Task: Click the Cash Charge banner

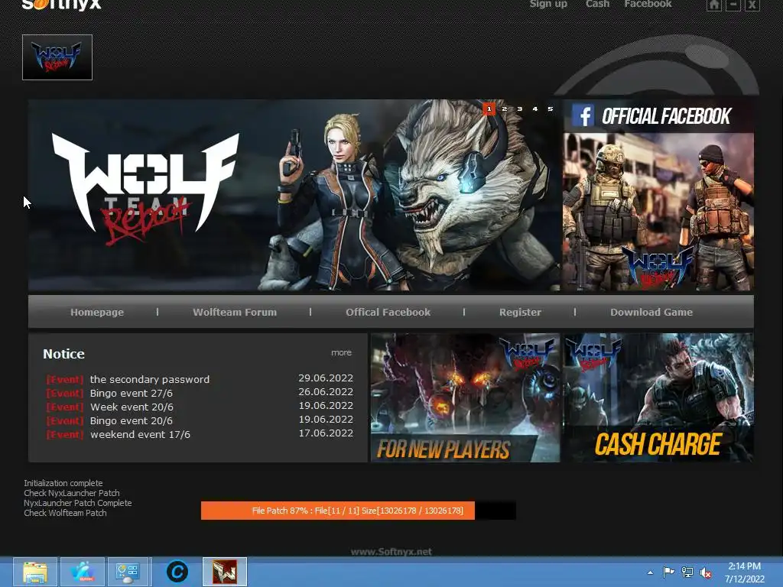Action: click(x=658, y=397)
